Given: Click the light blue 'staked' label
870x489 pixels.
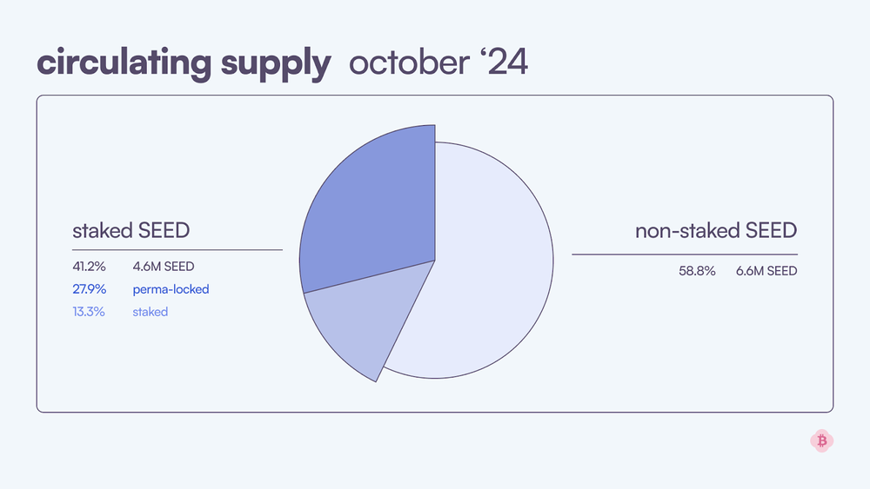Looking at the screenshot, I should [151, 312].
